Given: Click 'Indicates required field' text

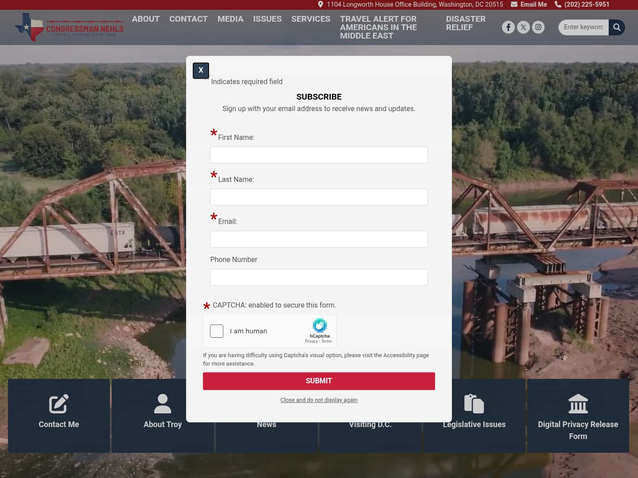Looking at the screenshot, I should 247,82.
